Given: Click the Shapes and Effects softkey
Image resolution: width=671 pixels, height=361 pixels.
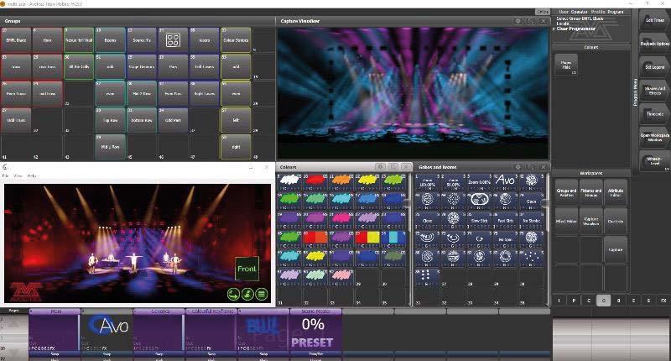Looking at the screenshot, I should 655,91.
